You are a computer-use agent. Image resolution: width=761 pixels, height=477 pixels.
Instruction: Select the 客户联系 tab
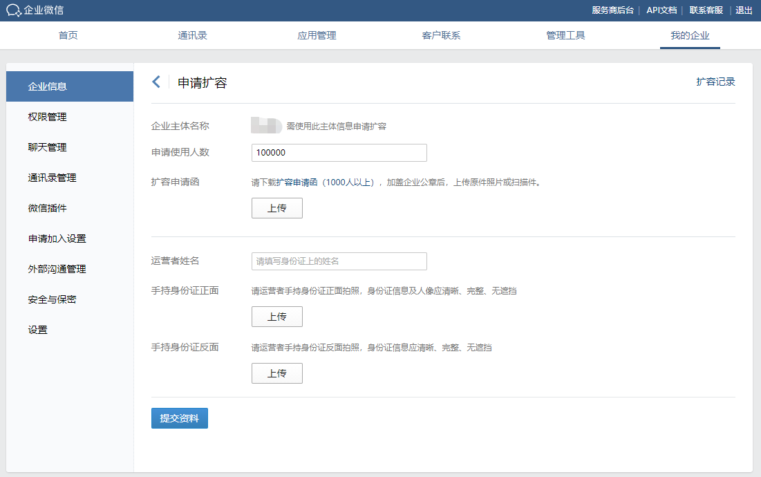[x=441, y=35]
